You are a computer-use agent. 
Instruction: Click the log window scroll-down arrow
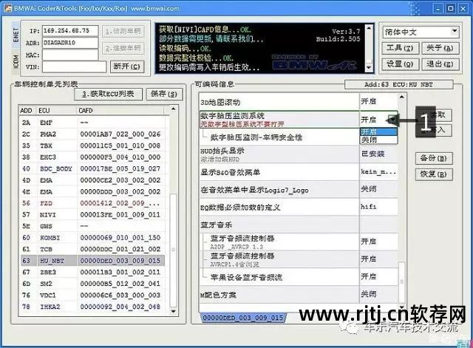tap(369, 67)
